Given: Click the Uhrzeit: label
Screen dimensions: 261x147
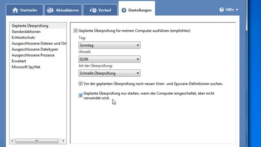Looking at the screenshot, I should (85, 52).
